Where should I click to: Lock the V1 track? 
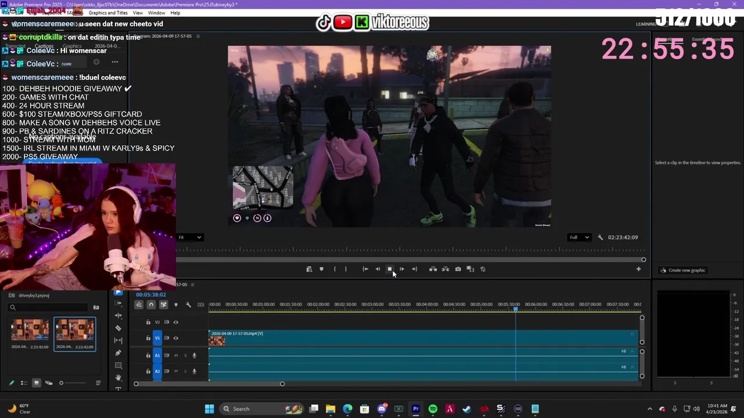(148, 338)
